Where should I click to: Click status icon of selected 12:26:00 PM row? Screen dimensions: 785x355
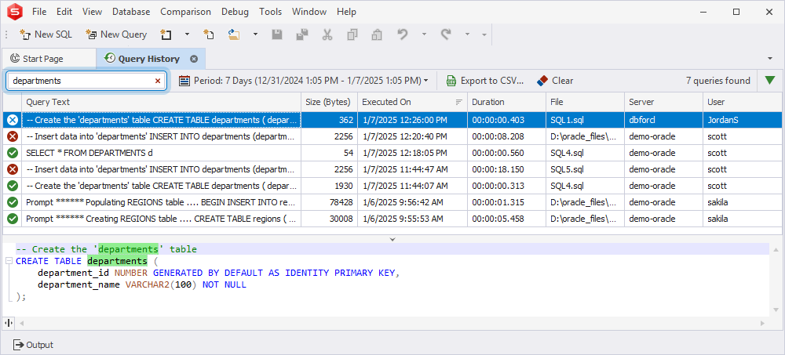point(13,120)
